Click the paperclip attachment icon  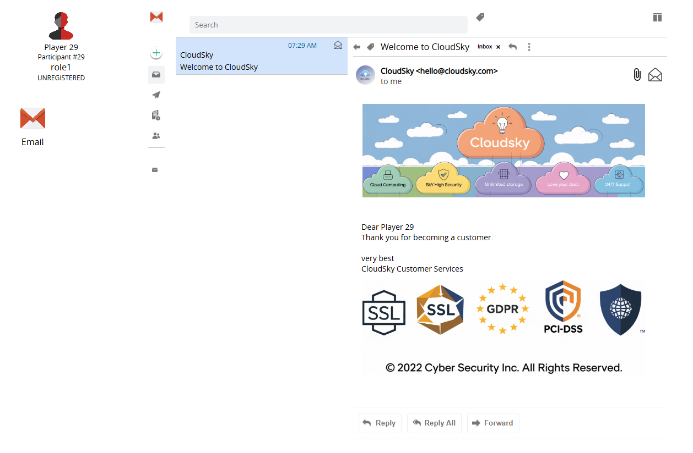point(637,75)
